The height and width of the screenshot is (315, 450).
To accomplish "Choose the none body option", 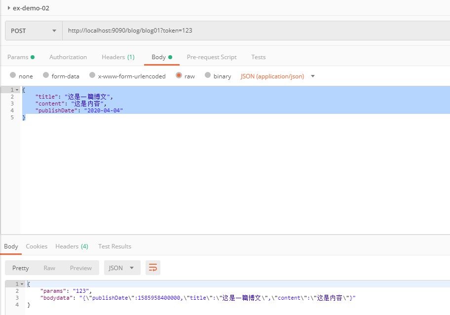I will point(13,75).
